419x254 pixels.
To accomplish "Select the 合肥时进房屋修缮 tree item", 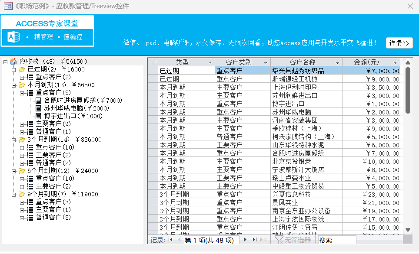I will (x=83, y=101).
